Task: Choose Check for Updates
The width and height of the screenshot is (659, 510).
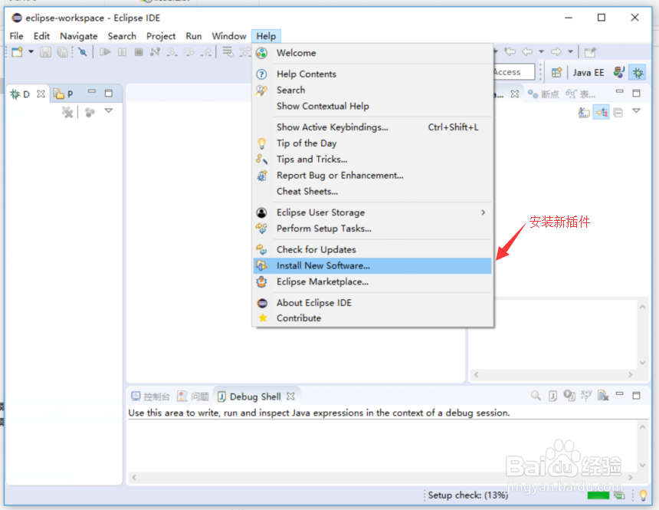Action: [x=372, y=249]
